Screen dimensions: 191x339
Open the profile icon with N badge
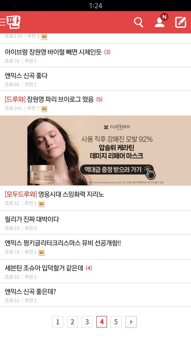point(161,21)
